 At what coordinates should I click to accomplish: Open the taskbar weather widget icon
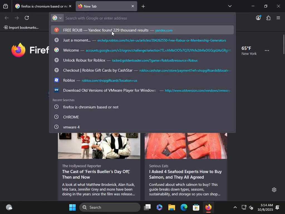pyautogui.click(x=9, y=207)
